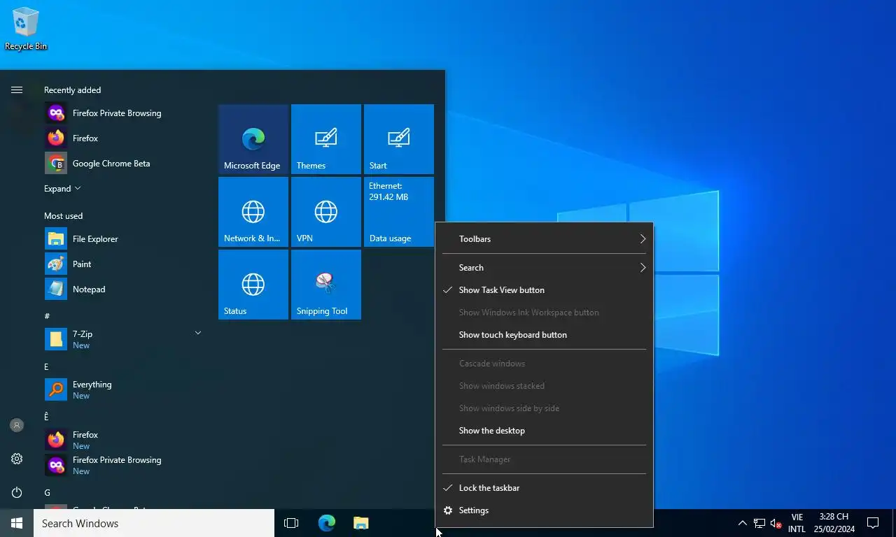Click the Search Windows box

pos(154,523)
